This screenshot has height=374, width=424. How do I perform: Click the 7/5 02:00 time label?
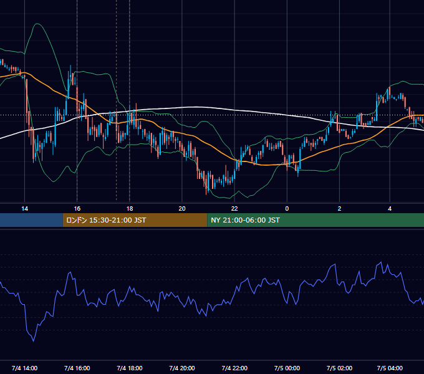(x=339, y=368)
